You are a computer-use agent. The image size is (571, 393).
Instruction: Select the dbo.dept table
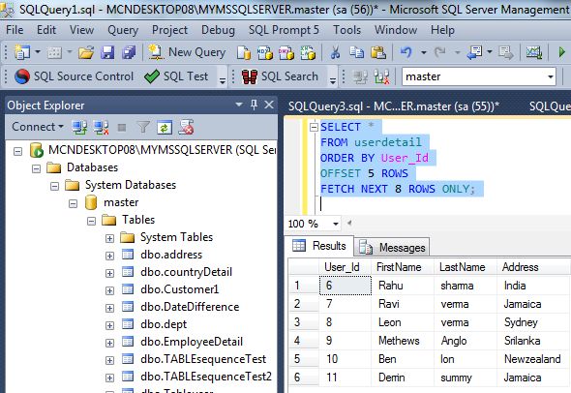coord(164,324)
